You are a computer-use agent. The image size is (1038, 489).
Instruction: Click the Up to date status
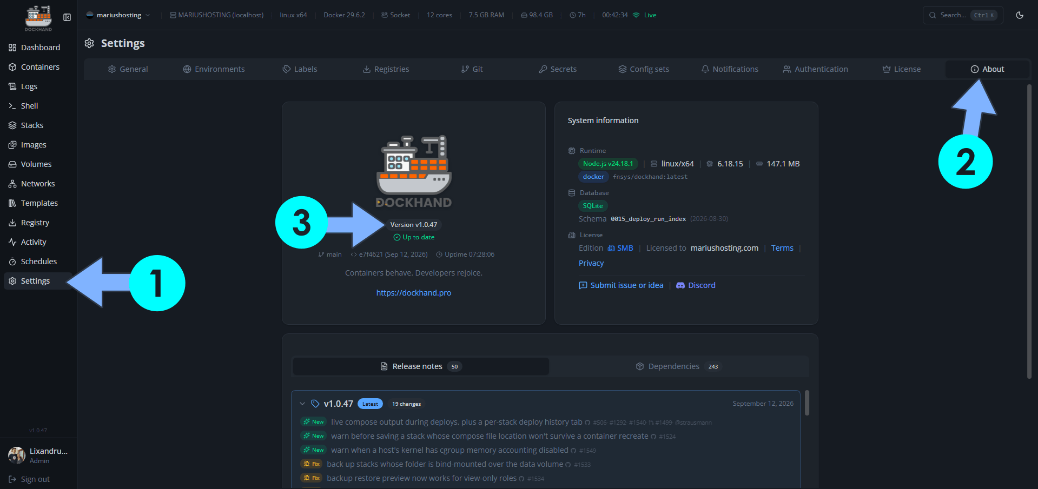click(414, 237)
